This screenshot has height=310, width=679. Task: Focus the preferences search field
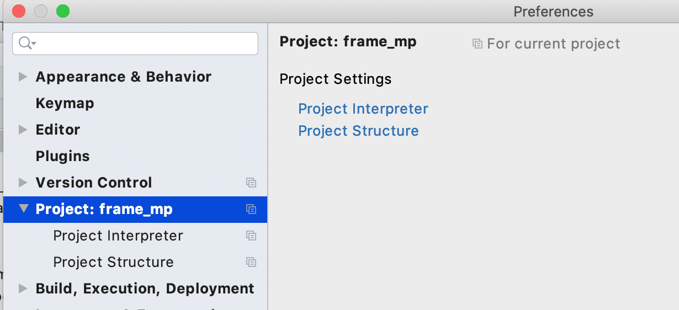point(144,44)
